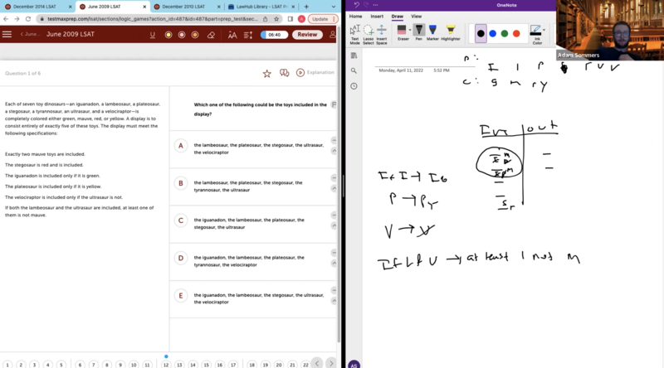The image size is (664, 368).
Task: Pick the Marker tool in Draw ribbon
Action: 432,33
